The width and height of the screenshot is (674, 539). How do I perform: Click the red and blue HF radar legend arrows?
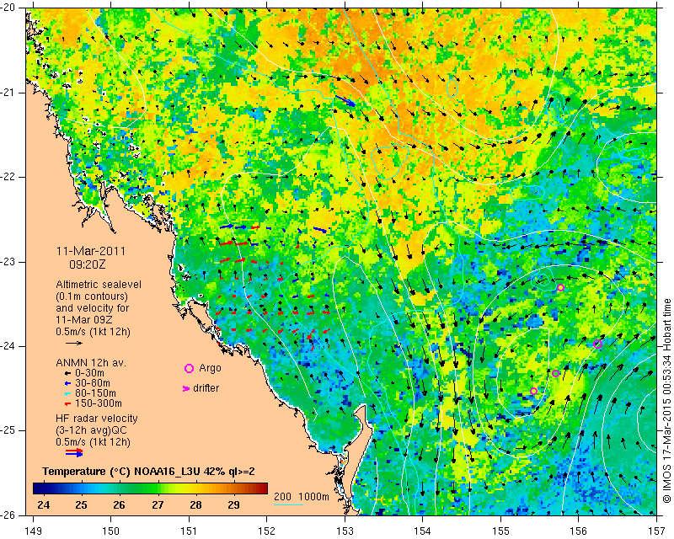[x=74, y=452]
